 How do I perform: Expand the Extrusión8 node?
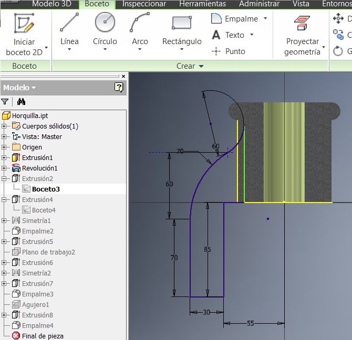tap(4, 315)
